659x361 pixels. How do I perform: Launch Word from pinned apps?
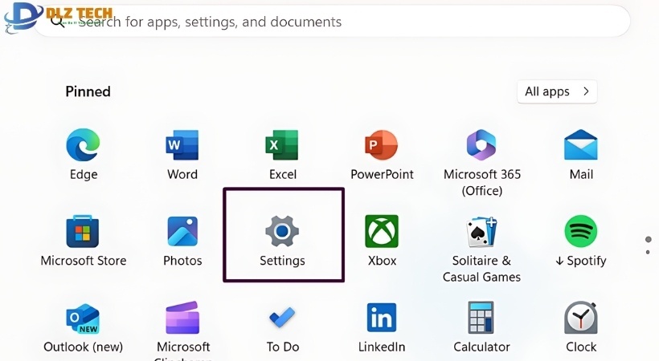182,145
